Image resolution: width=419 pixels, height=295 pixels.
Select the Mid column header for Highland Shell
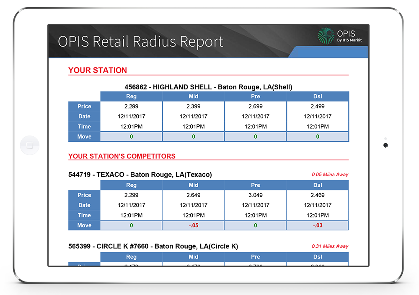tap(194, 97)
